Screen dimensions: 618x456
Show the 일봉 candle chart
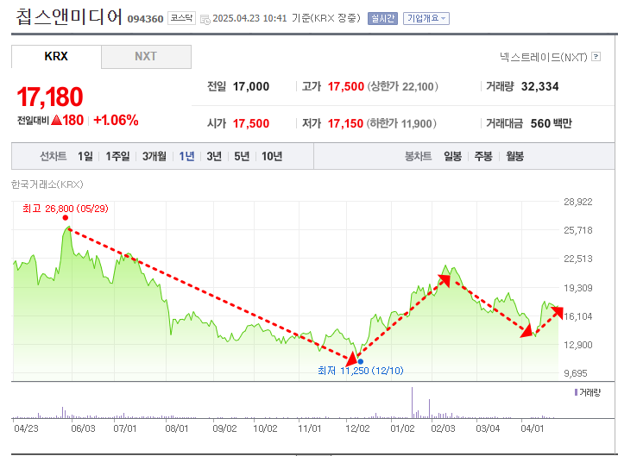tap(452, 156)
